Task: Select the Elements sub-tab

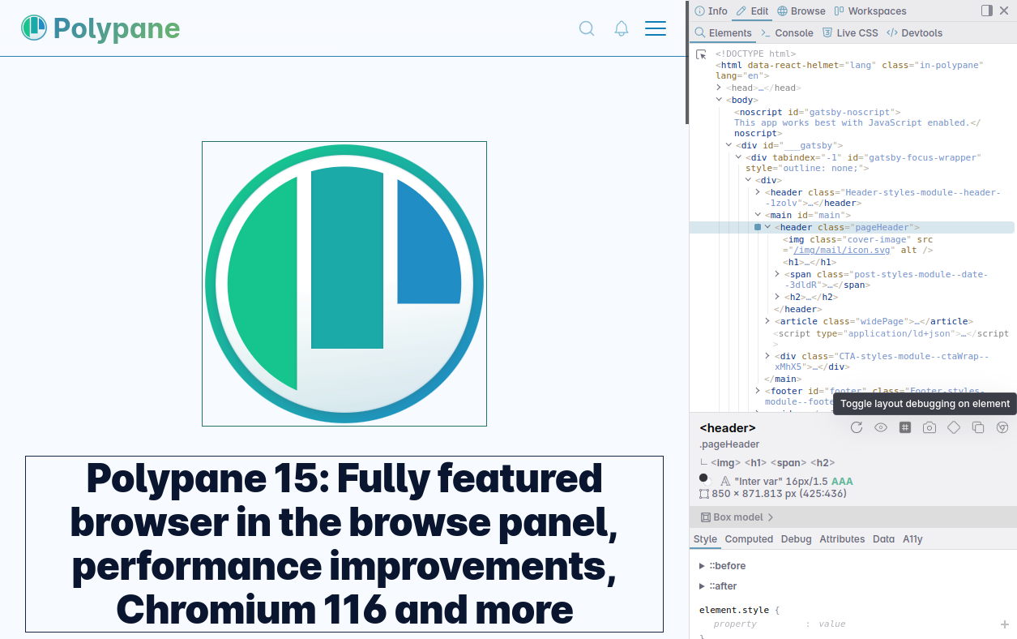Action: click(x=724, y=32)
